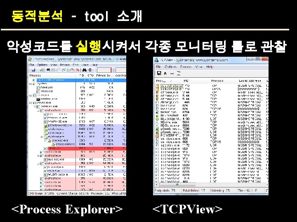The image size is (297, 222).
Task: Click the NDrive.exe icon in TCPView
Action: click(157, 122)
